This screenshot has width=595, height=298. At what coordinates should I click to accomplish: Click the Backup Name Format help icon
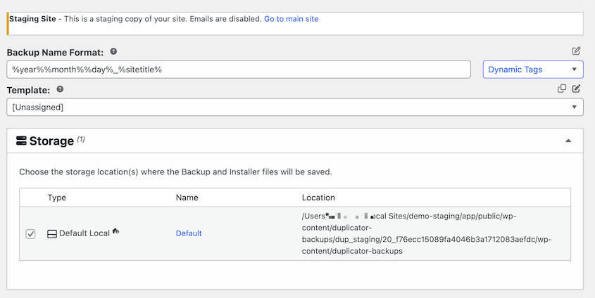113,51
